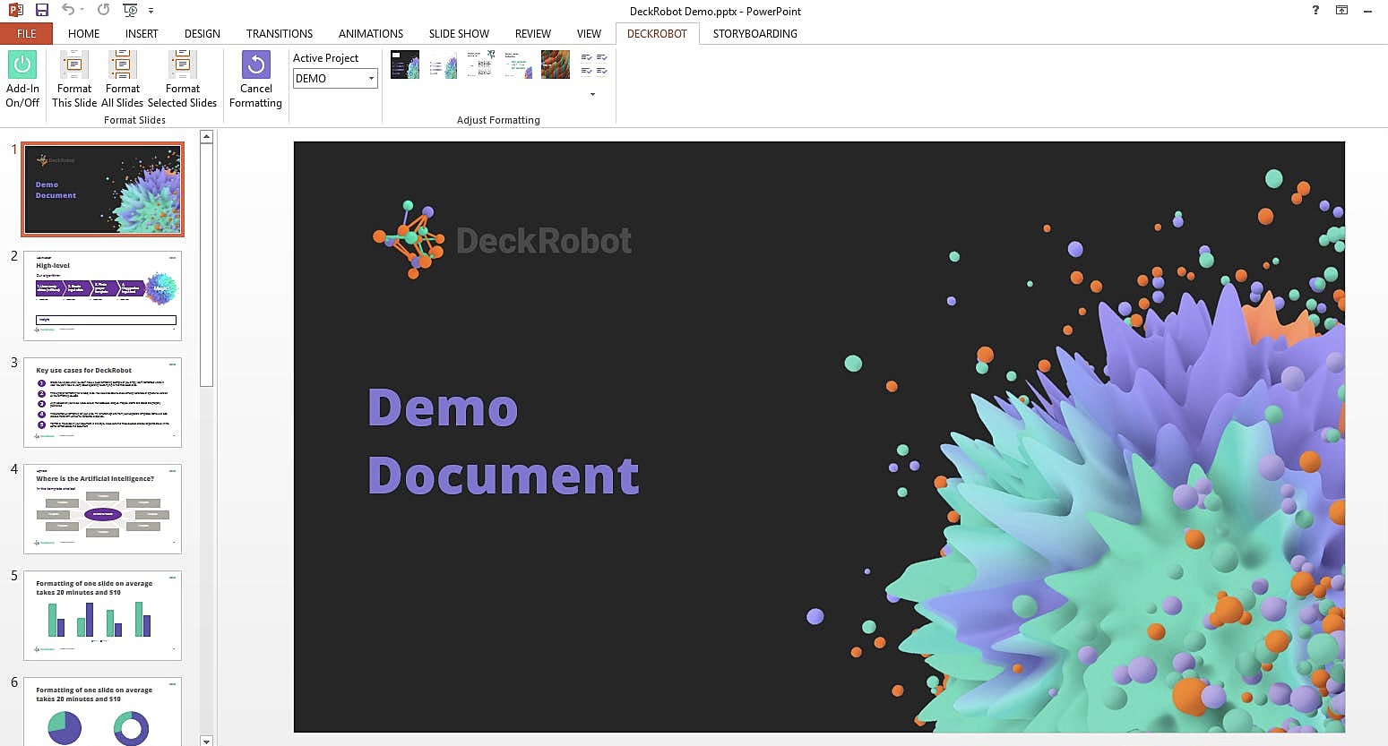The image size is (1388, 746).
Task: Click the slide panel scroll-up arrow
Action: click(x=206, y=137)
